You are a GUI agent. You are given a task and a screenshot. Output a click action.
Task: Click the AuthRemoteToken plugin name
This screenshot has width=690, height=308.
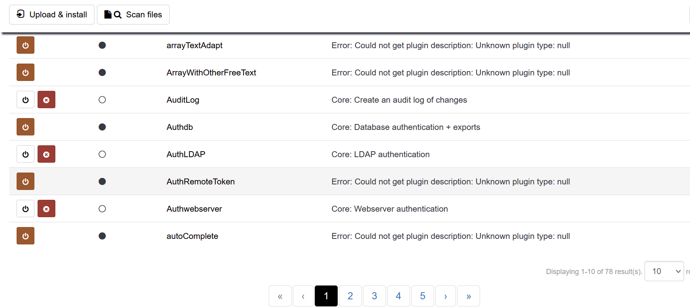point(200,182)
